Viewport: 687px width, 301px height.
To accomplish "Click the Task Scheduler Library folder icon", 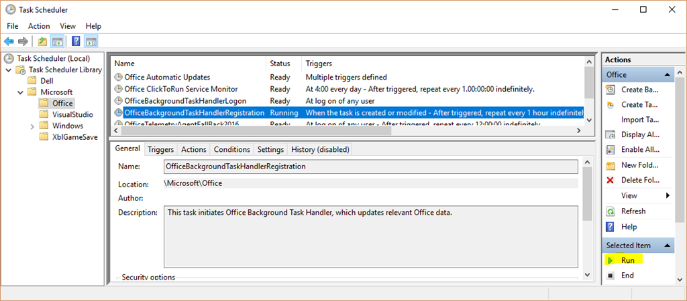I will coord(21,70).
